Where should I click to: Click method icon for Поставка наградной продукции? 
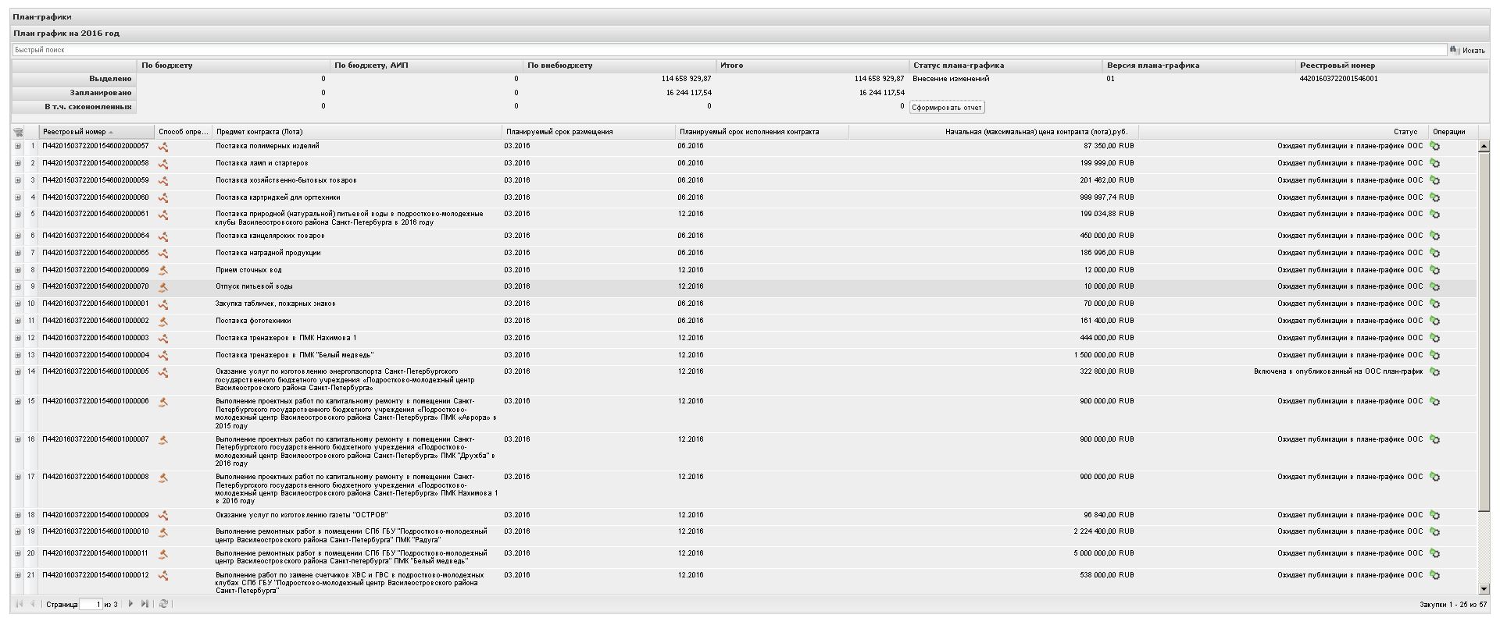point(163,254)
